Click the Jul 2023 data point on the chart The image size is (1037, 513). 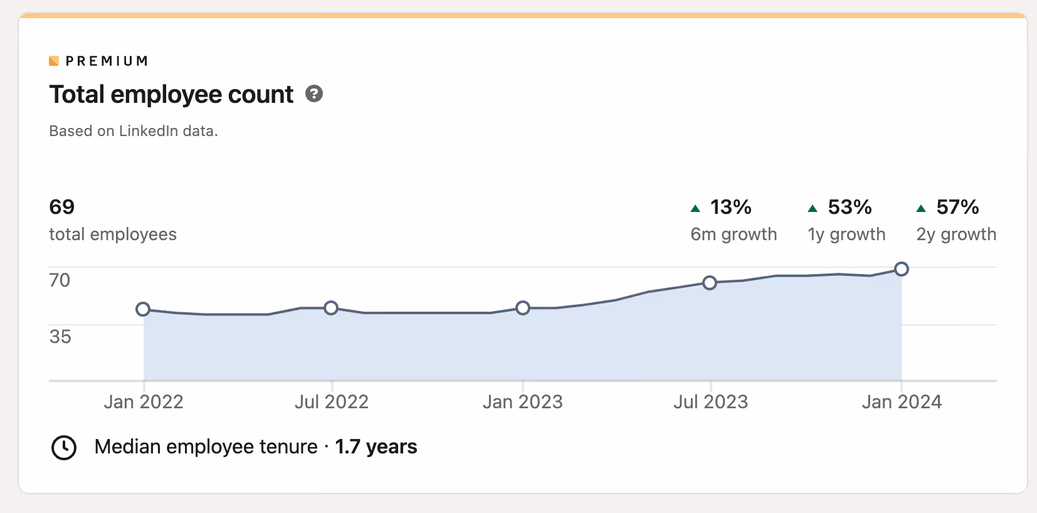point(710,283)
